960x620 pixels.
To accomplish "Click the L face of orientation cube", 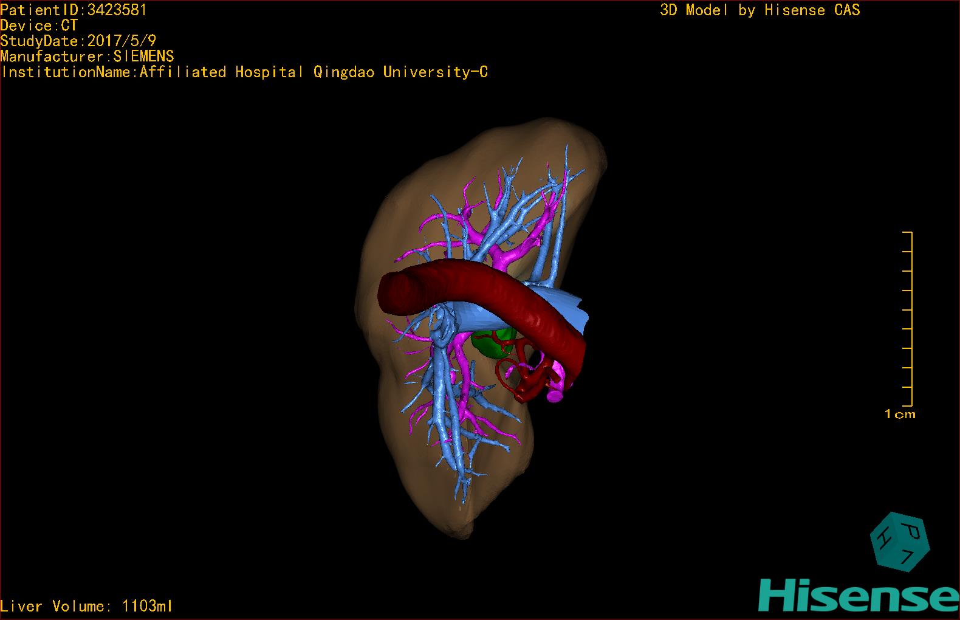I will (907, 556).
